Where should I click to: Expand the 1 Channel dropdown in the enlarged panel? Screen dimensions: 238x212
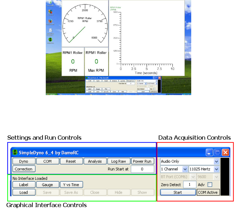tap(174, 169)
